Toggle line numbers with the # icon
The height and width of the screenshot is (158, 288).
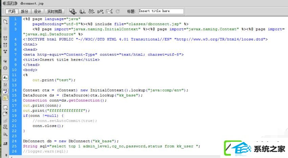click(x=5, y=78)
